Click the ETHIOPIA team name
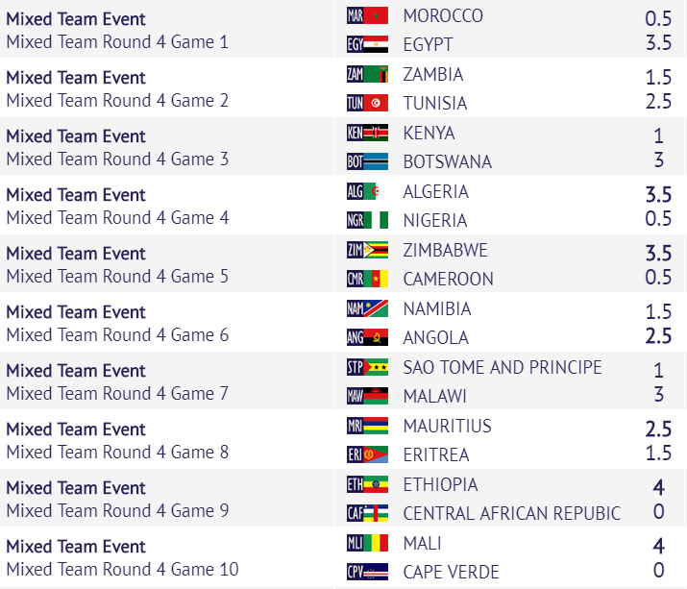Image resolution: width=687 pixels, height=589 pixels. click(x=440, y=484)
